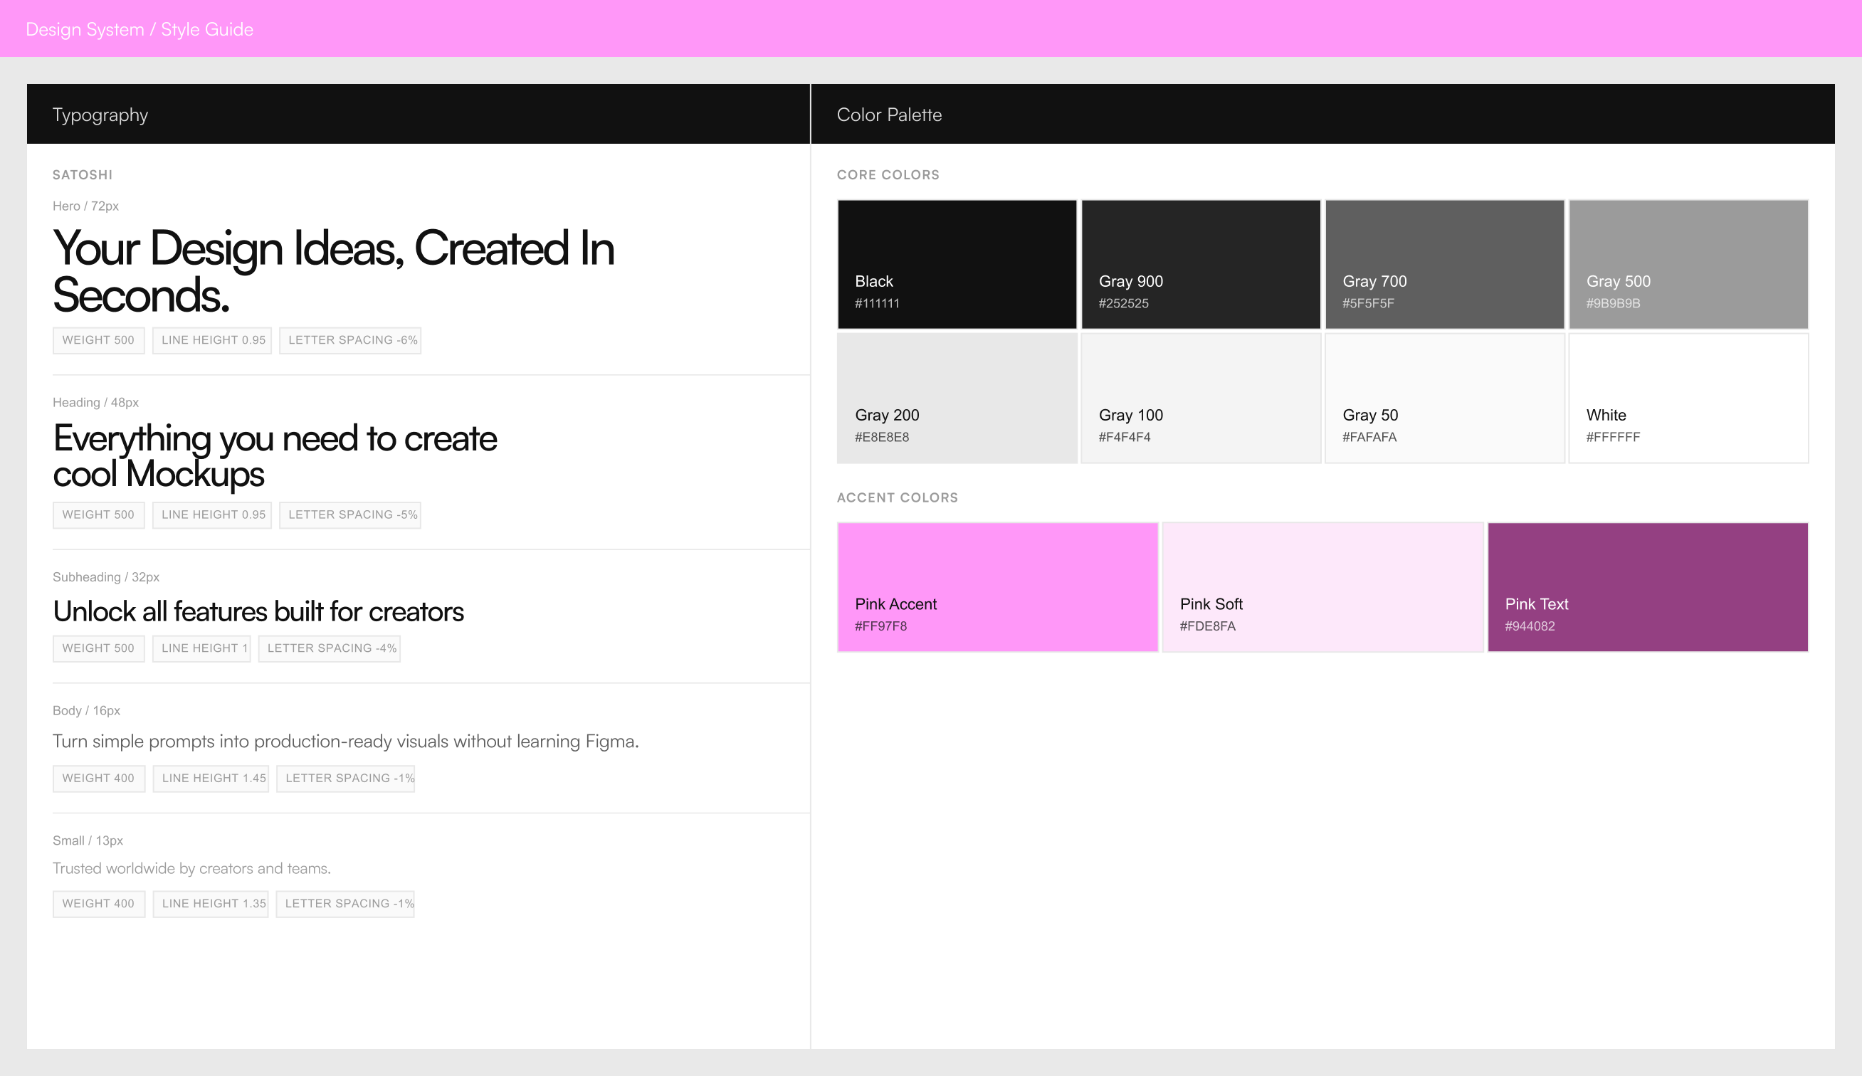
Task: Select the Pink Text #944082 swatch
Action: pos(1648,587)
